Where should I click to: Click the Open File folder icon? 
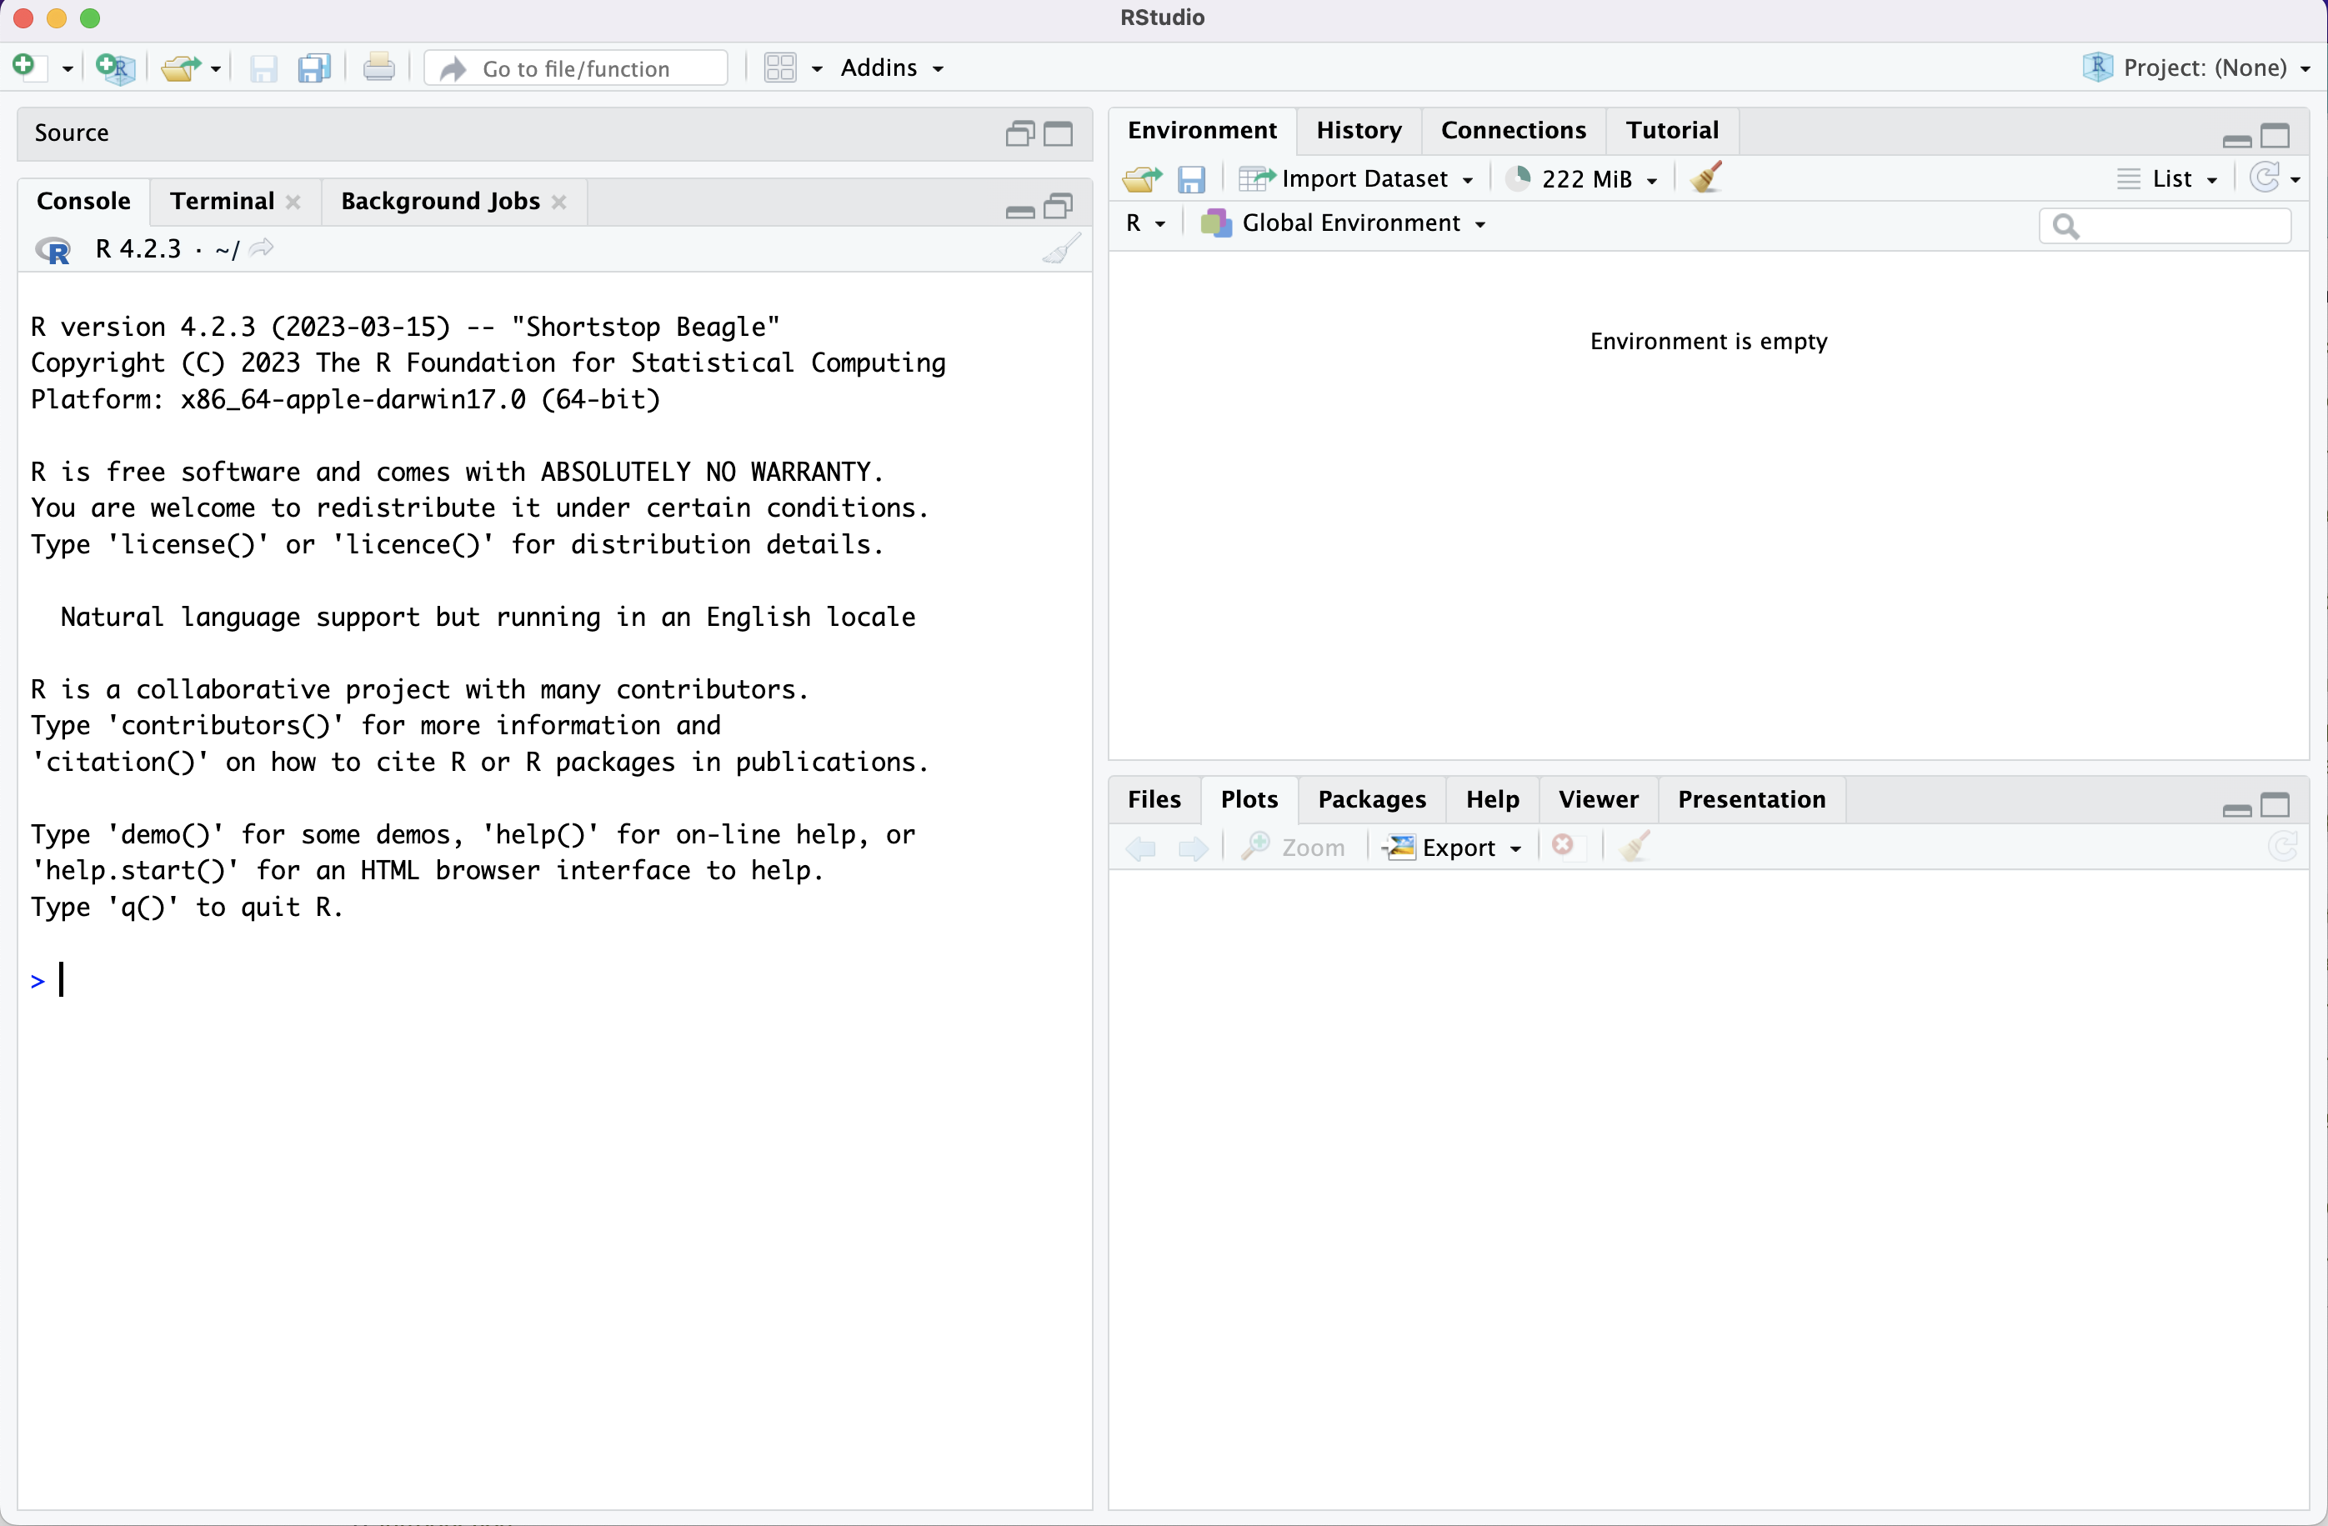pos(181,68)
